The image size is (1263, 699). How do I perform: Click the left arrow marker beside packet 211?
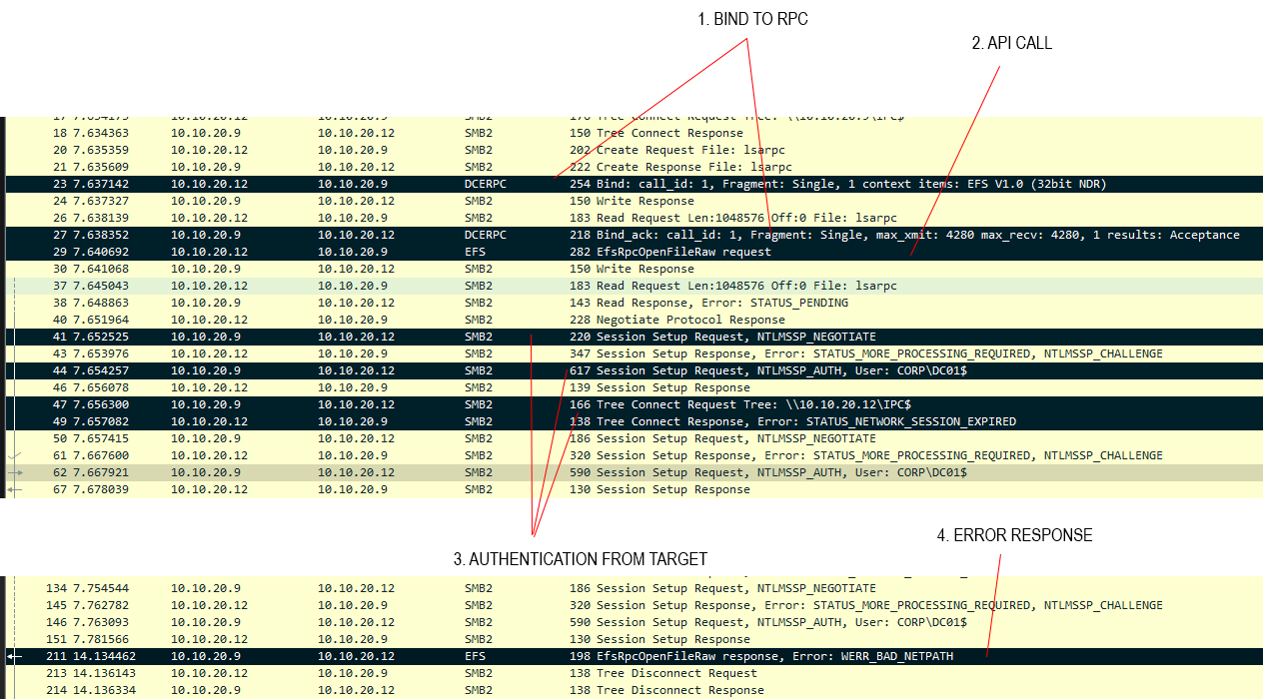[14, 656]
